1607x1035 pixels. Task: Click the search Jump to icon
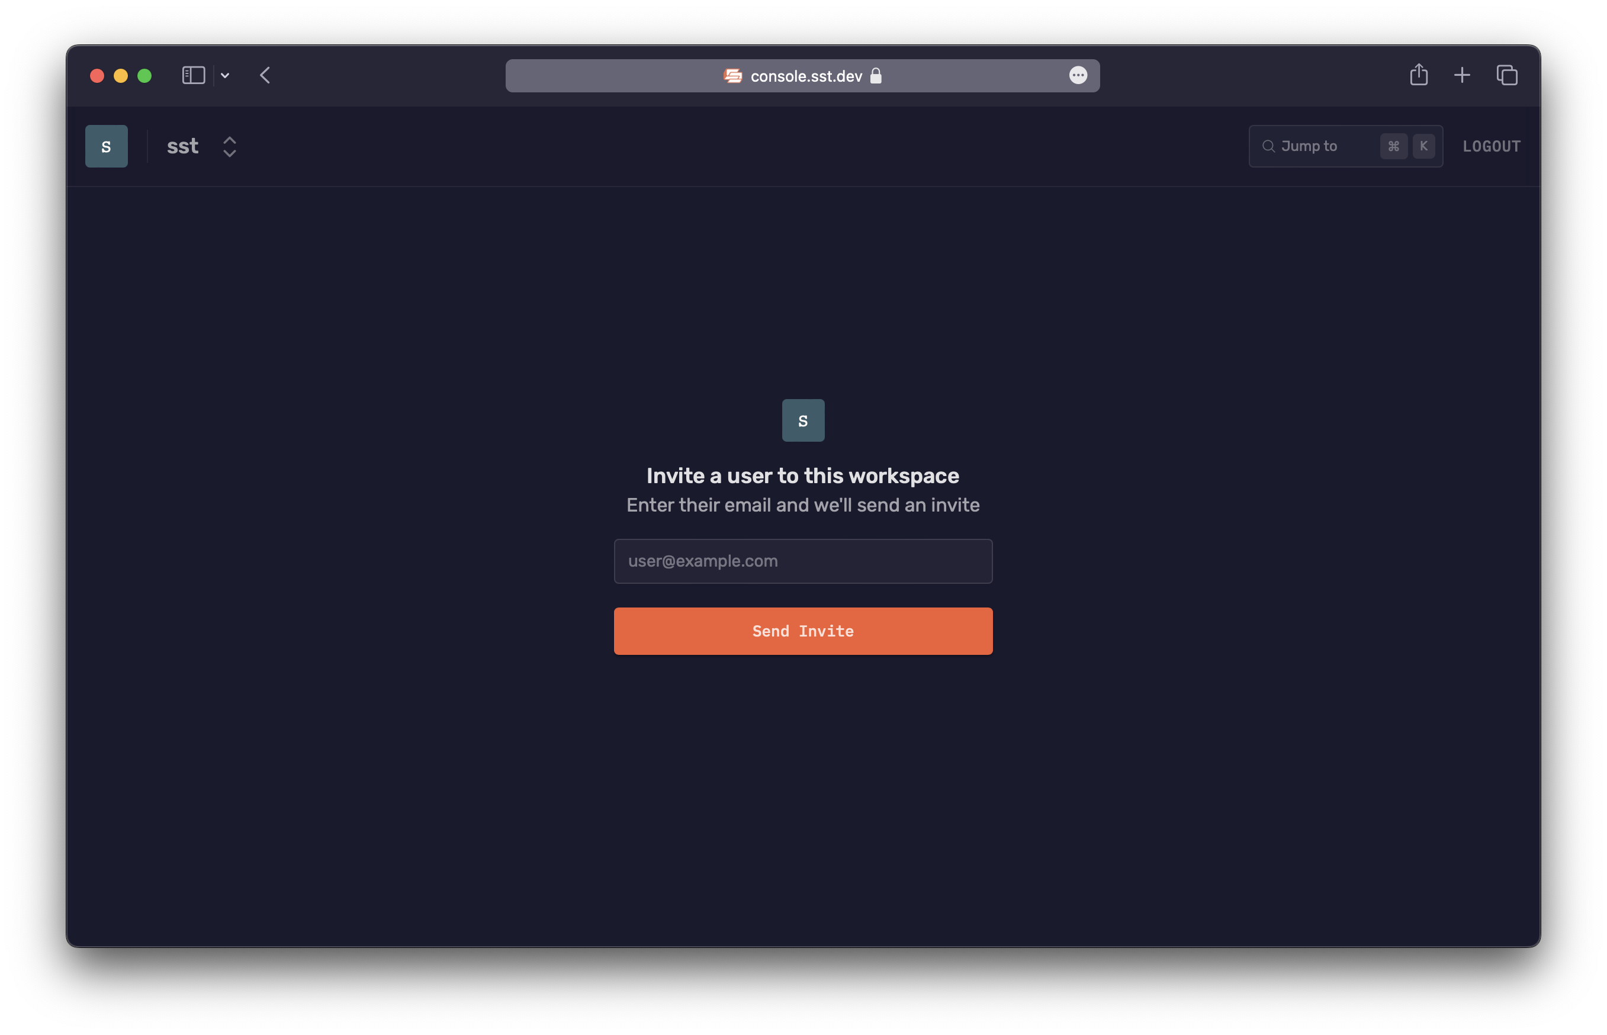pyautogui.click(x=1268, y=145)
